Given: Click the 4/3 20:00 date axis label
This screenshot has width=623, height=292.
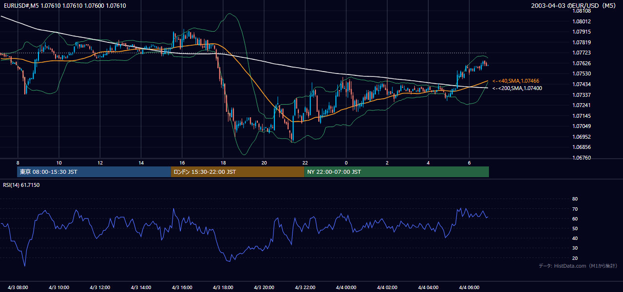Looking at the screenshot, I should point(264,287).
